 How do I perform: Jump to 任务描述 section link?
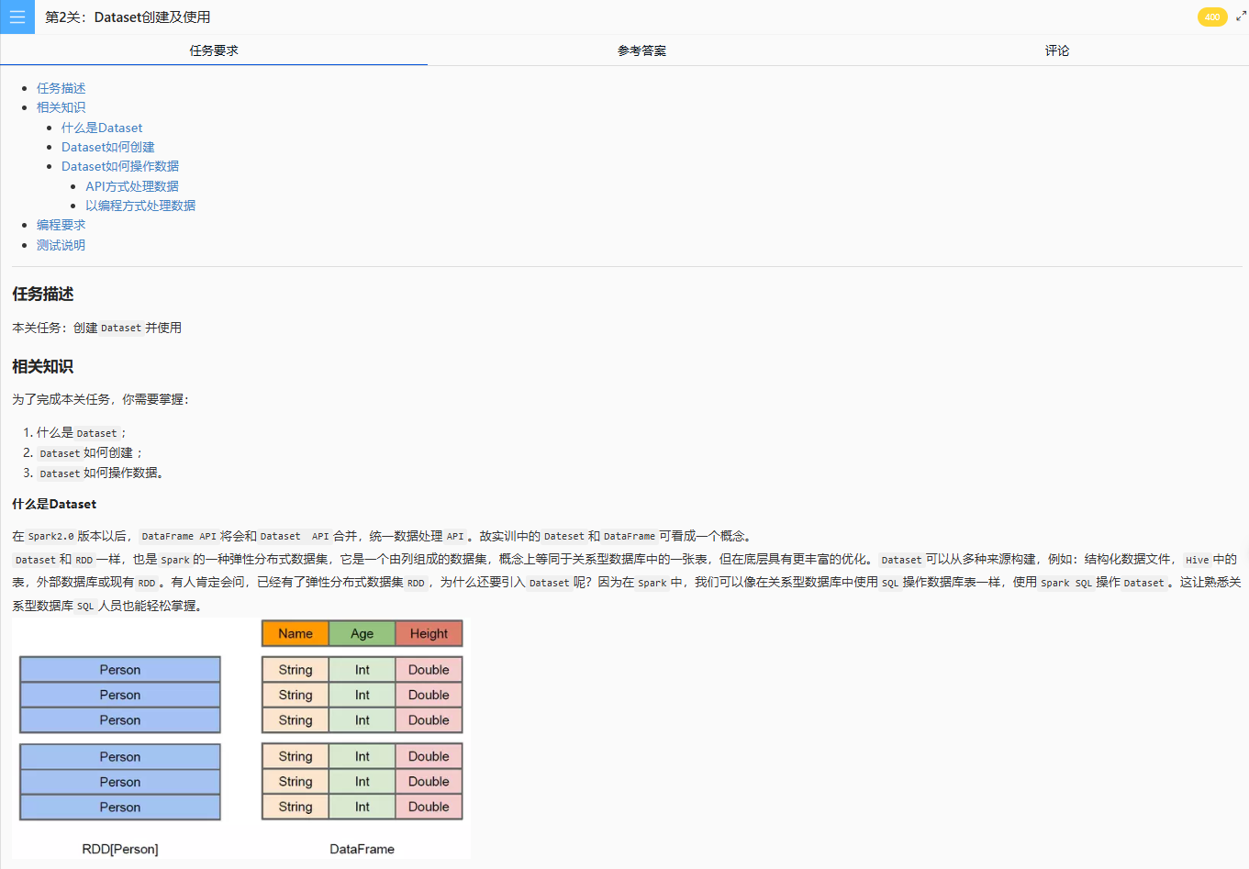[x=61, y=88]
